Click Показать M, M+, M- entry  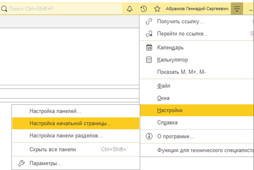(x=181, y=72)
